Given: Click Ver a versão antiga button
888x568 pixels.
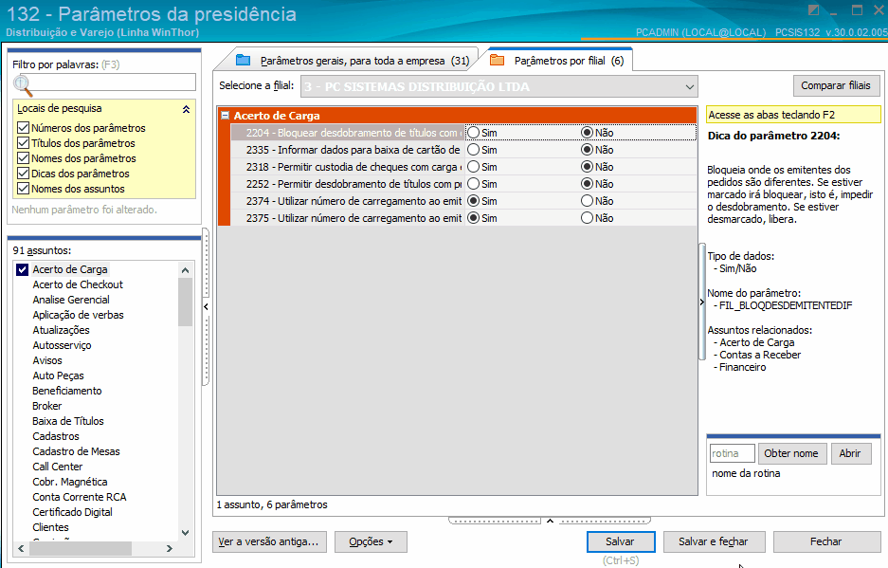Looking at the screenshot, I should (x=269, y=541).
